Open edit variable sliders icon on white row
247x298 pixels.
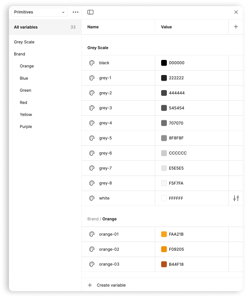pos(236,198)
